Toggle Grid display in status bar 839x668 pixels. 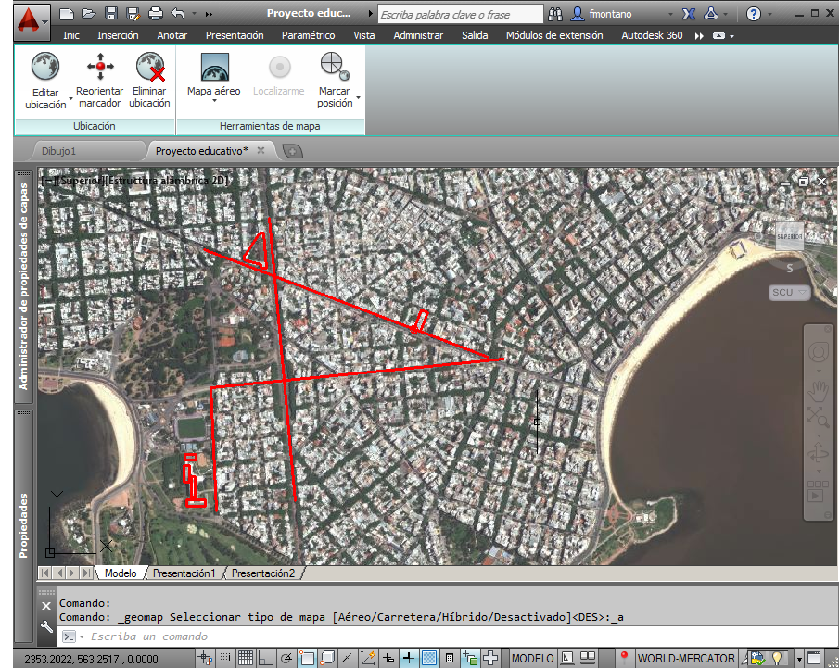(246, 658)
